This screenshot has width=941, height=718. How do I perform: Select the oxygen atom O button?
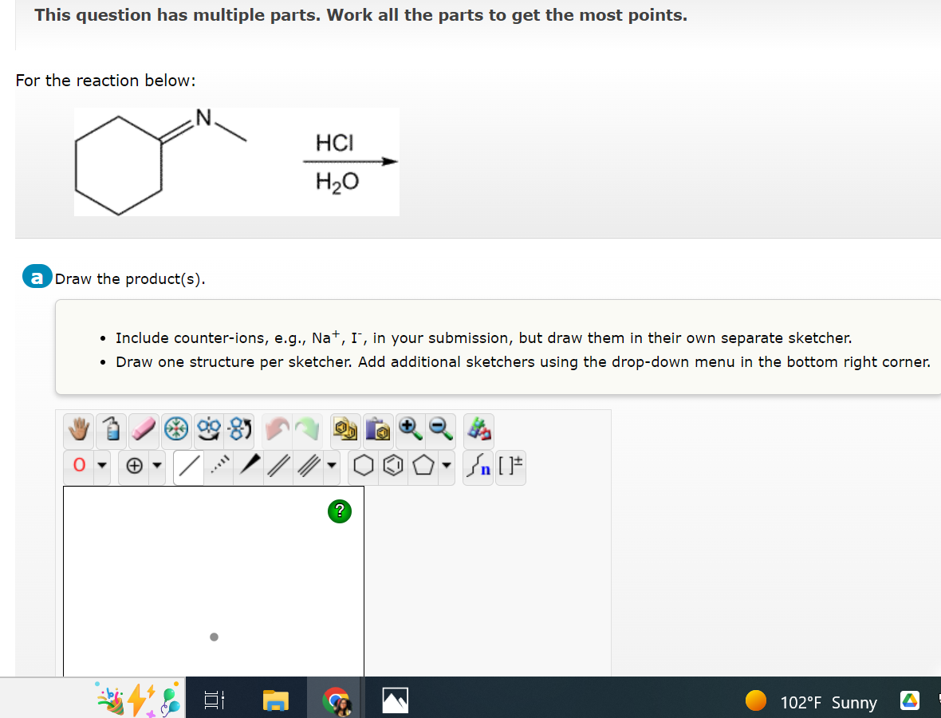click(x=79, y=466)
